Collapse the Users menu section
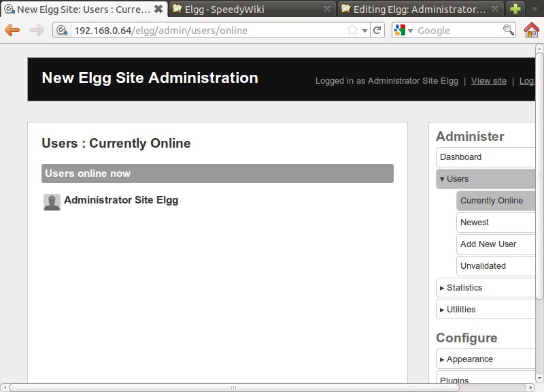The image size is (544, 392). pos(486,179)
